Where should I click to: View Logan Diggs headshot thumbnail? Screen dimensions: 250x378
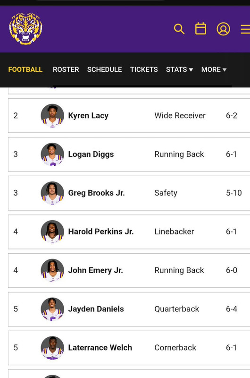coord(52,155)
